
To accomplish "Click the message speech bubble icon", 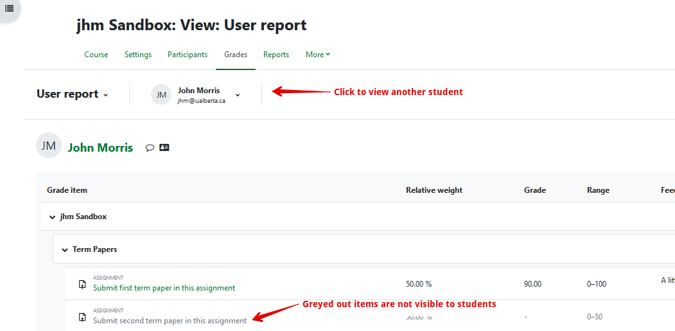I will [150, 148].
